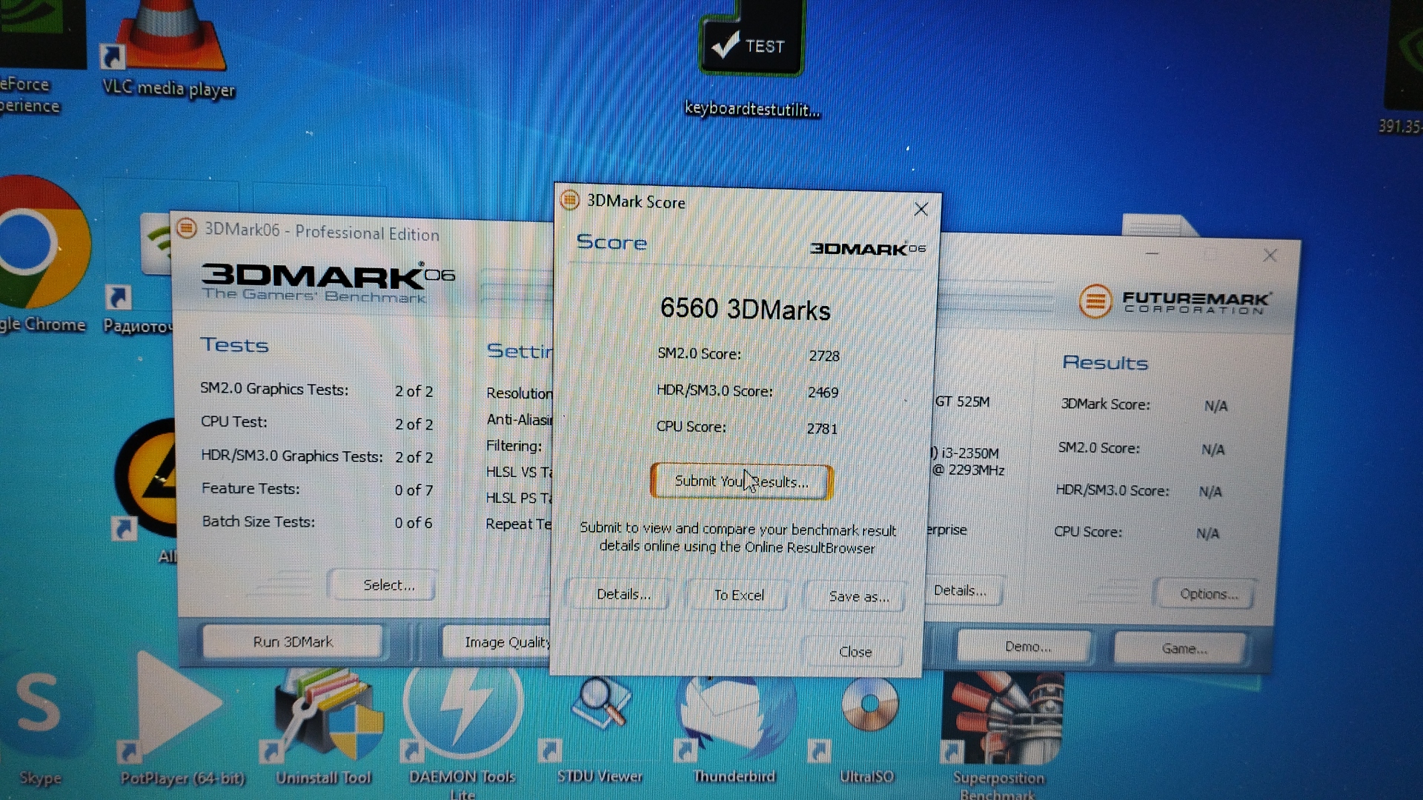
Task: Launch Thunderbird mail icon
Action: point(734,715)
